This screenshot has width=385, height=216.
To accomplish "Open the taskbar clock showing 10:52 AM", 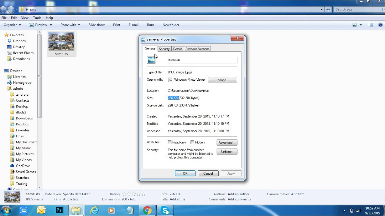I will coord(372,211).
